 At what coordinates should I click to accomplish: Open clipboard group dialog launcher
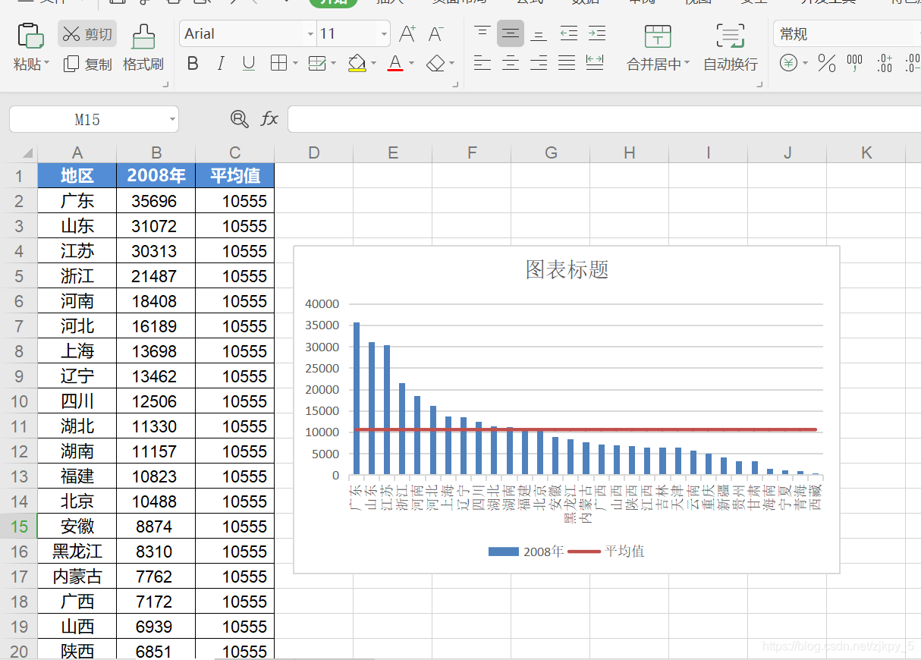point(165,86)
